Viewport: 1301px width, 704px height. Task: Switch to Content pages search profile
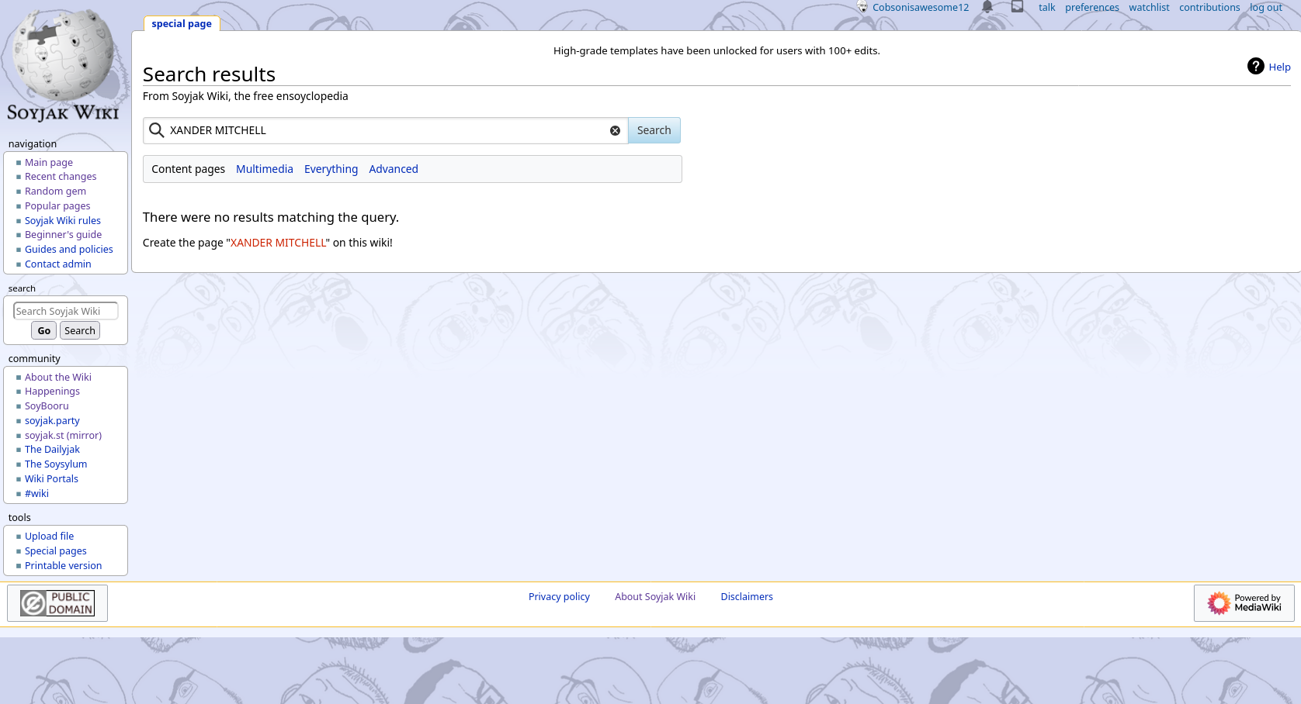(x=188, y=169)
